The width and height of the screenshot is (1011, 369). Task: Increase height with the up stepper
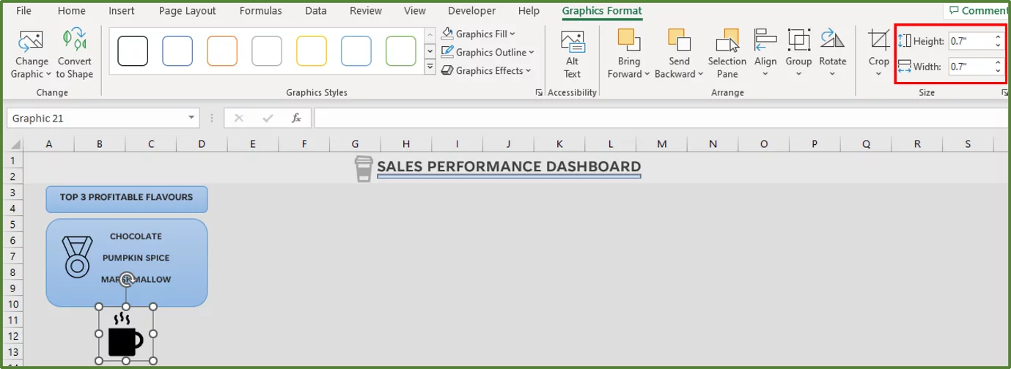[998, 38]
